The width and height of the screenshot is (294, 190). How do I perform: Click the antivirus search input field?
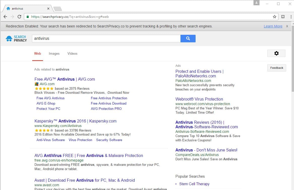pyautogui.click(x=106, y=39)
